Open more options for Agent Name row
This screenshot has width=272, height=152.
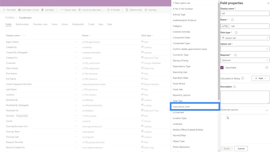76,42
